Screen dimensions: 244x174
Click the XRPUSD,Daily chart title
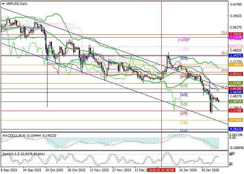(16, 3)
